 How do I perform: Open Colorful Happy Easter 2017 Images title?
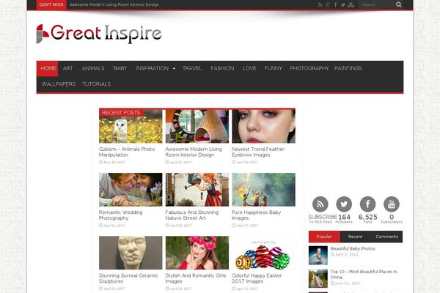point(257,278)
